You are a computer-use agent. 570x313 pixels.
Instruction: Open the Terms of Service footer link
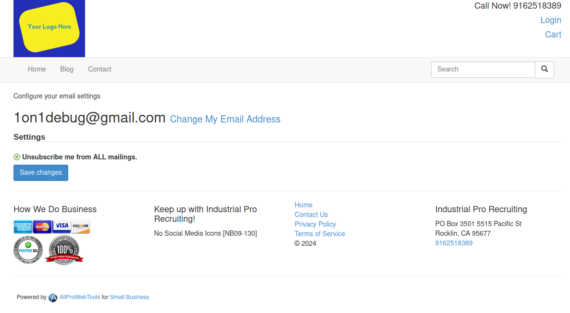[320, 234]
